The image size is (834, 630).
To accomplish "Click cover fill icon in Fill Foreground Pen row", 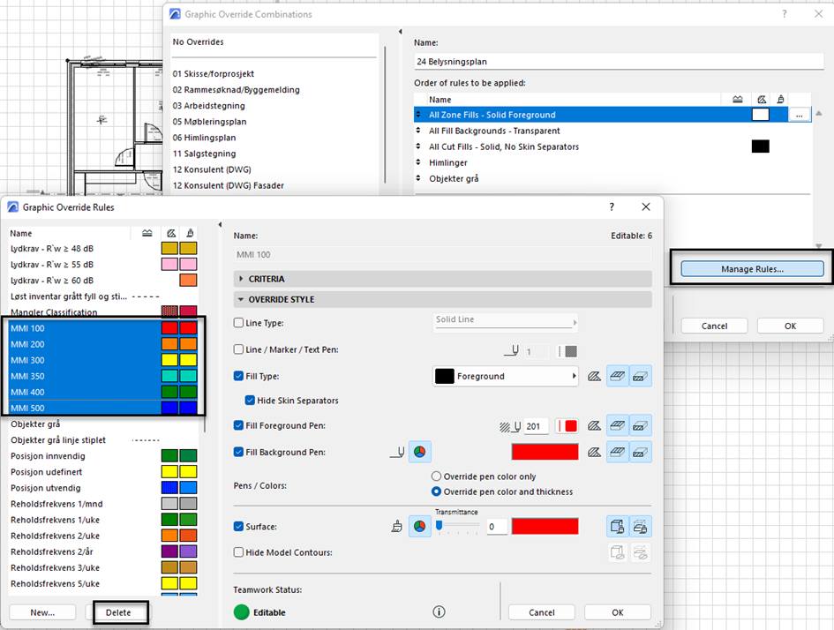I will [x=618, y=426].
